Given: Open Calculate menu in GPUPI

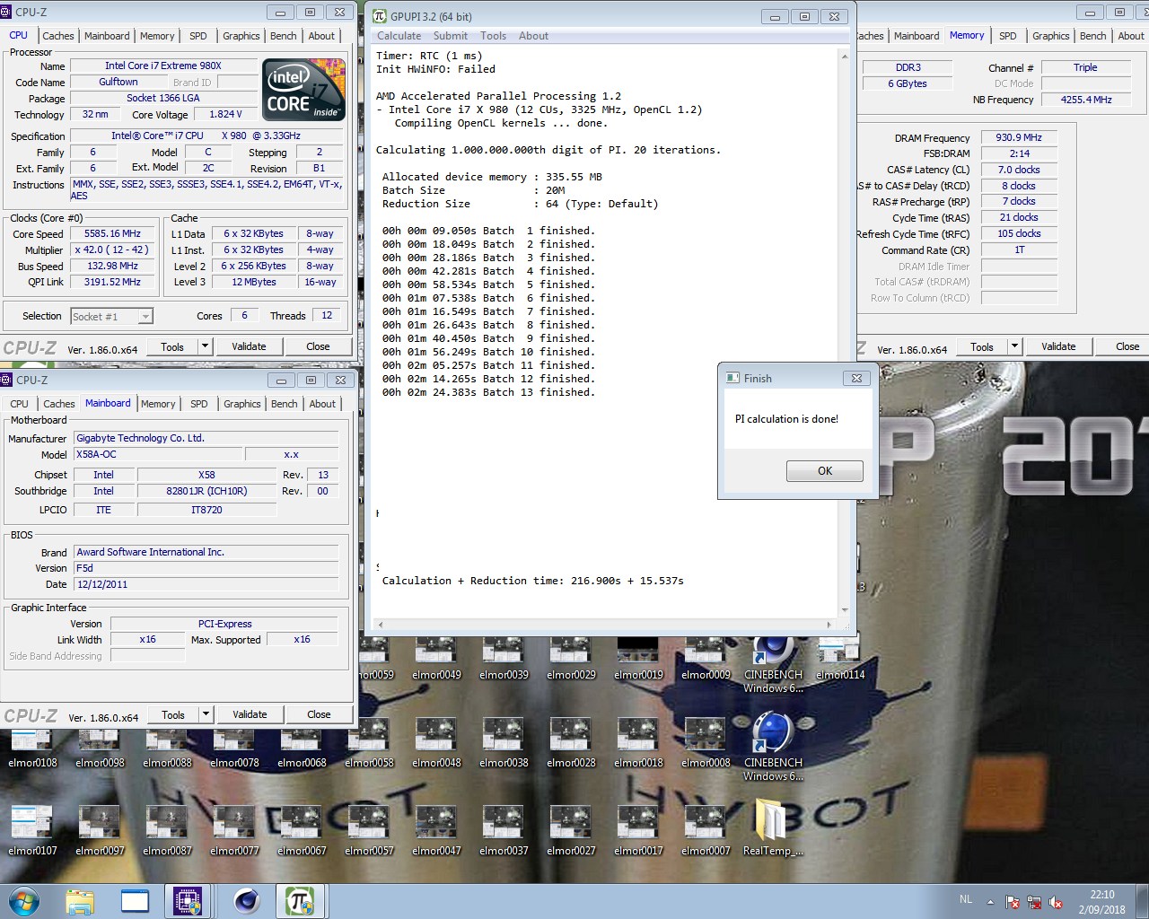Looking at the screenshot, I should pos(399,36).
